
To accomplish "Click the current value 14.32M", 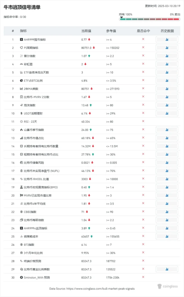I will coord(86,146).
